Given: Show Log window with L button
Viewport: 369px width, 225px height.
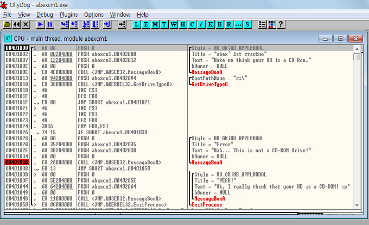Looking at the screenshot, I should pos(137,24).
